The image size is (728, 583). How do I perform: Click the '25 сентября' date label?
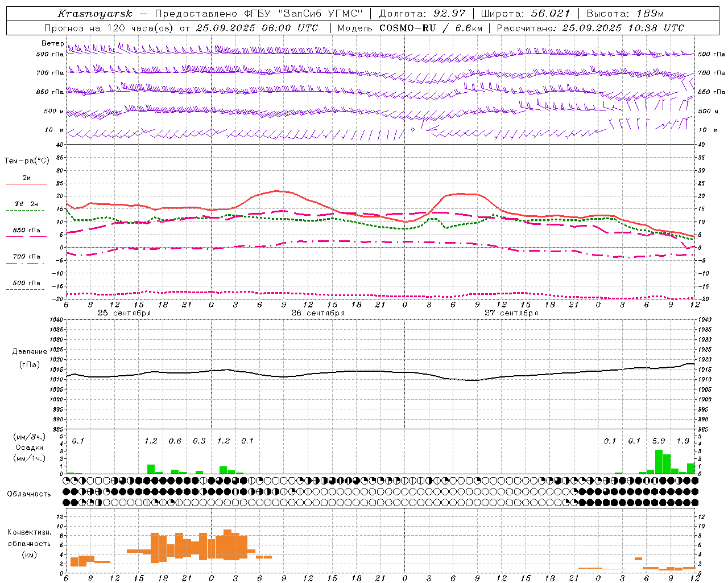coord(124,313)
